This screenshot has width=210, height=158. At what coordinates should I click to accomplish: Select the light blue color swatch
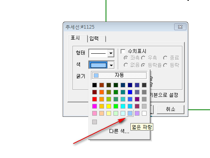tap(130, 113)
